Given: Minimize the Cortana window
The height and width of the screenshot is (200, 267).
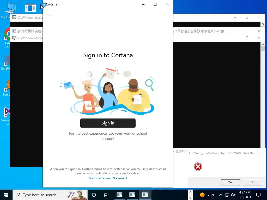Looking at the screenshot, I should (143, 4).
